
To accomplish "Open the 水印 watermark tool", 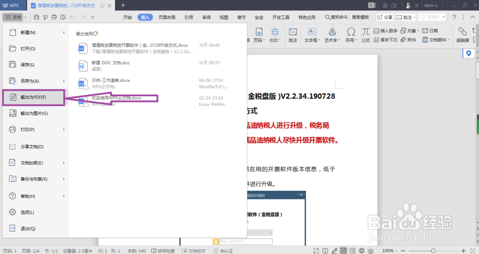I will click(x=275, y=35).
